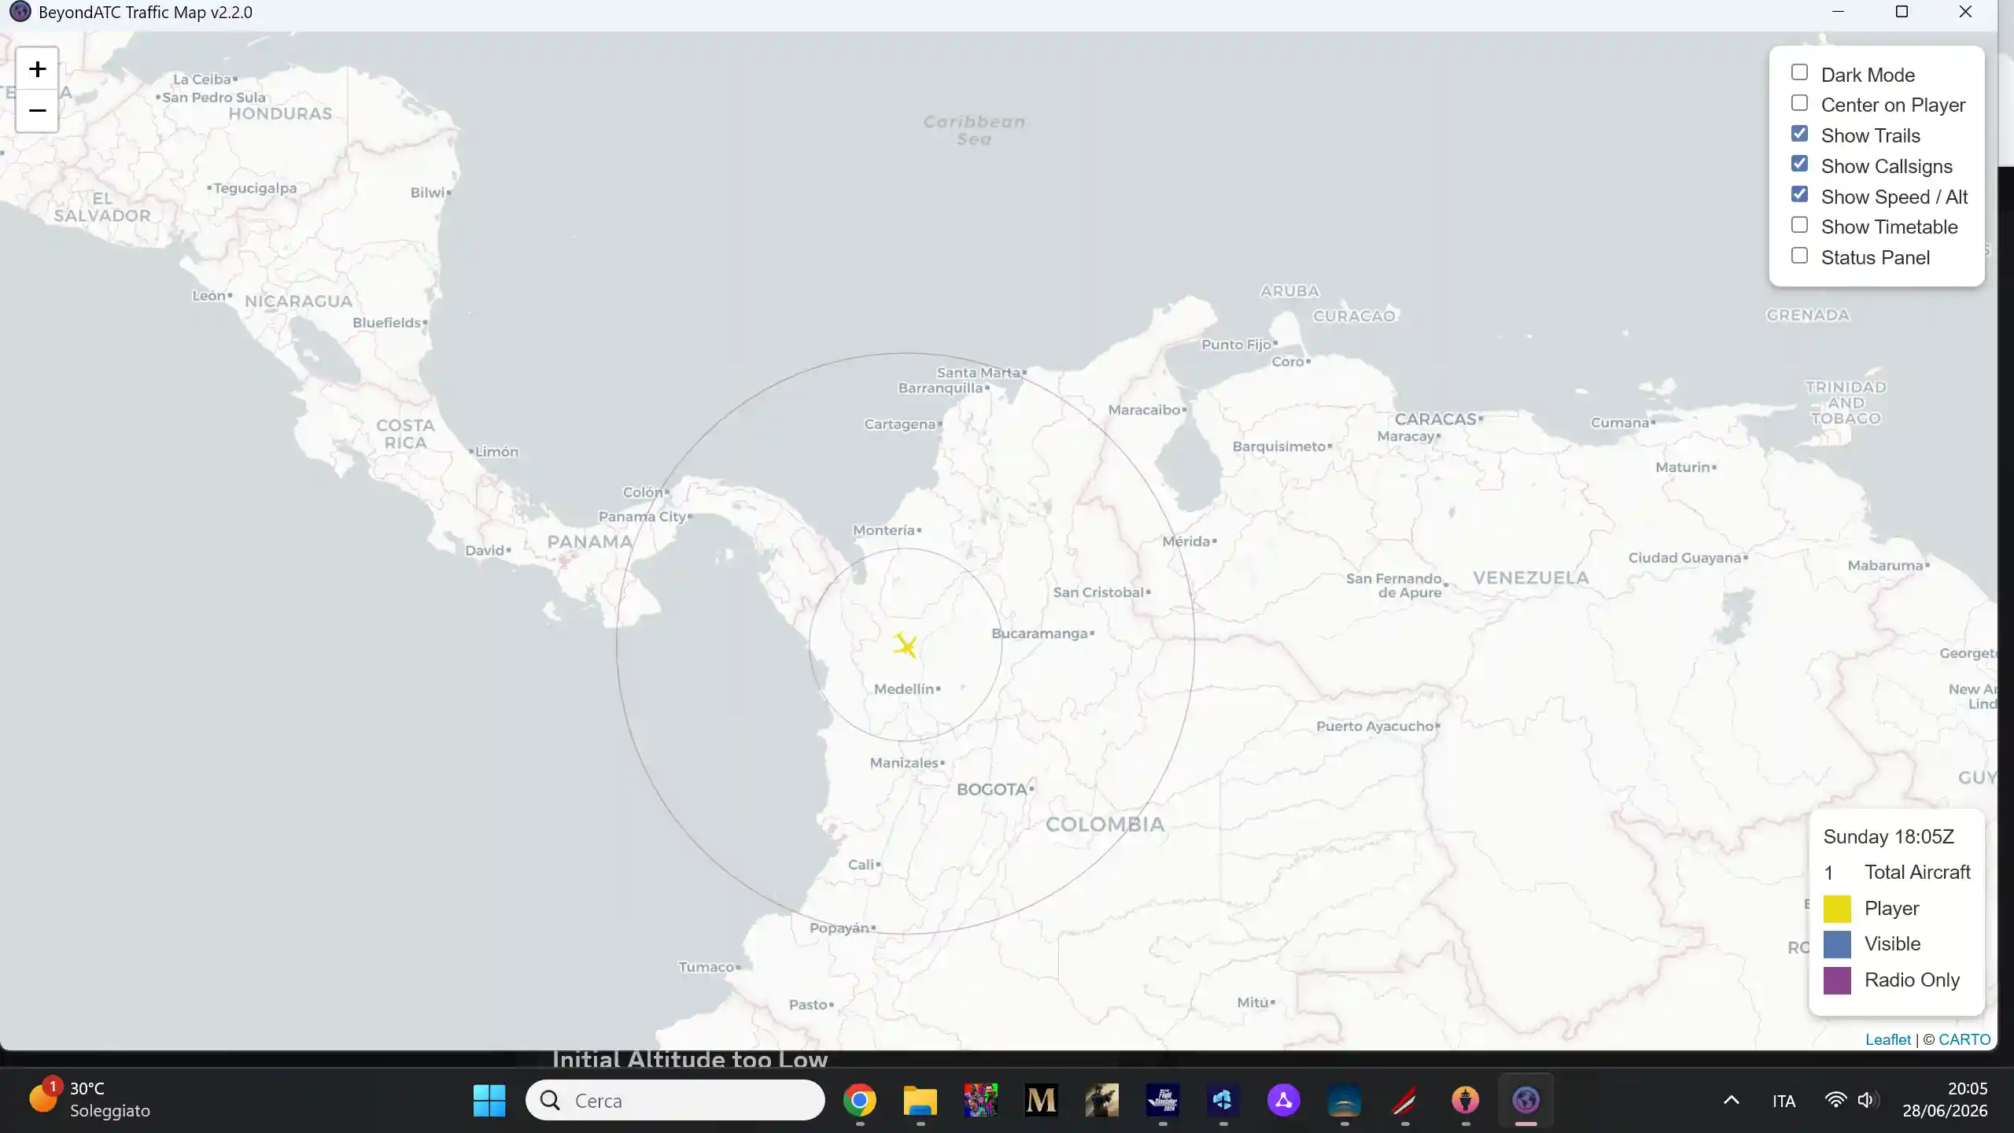The width and height of the screenshot is (2014, 1133).
Task: Click the Caribbean Sea label
Action: [974, 131]
